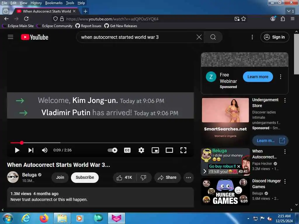The image size is (299, 224).
Task: Dislike the video
Action: point(144,178)
